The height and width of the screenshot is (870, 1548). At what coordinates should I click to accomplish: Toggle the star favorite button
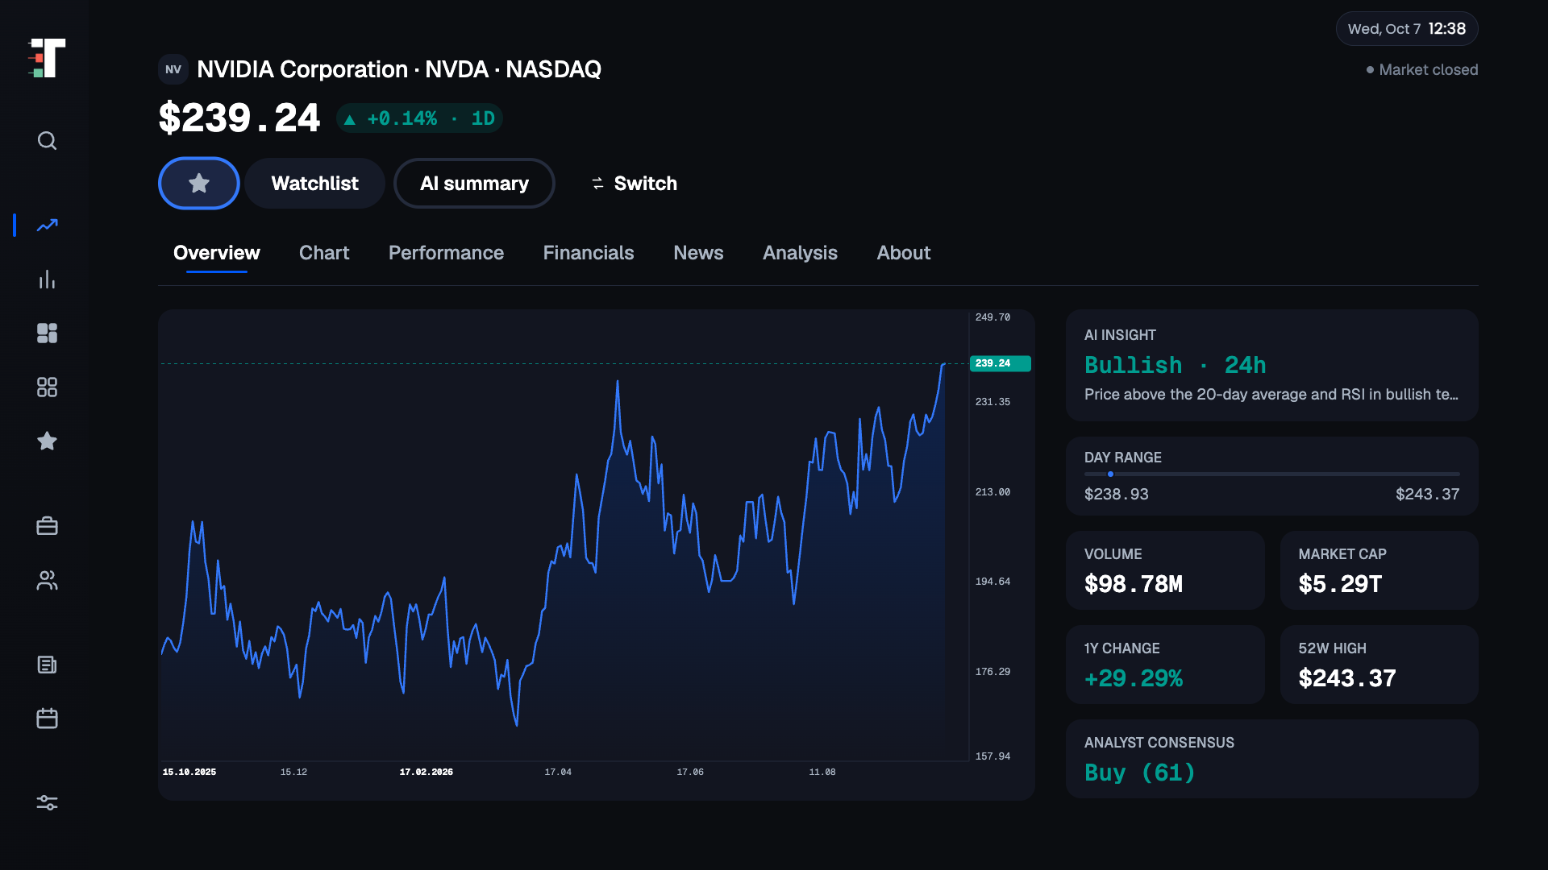199,184
